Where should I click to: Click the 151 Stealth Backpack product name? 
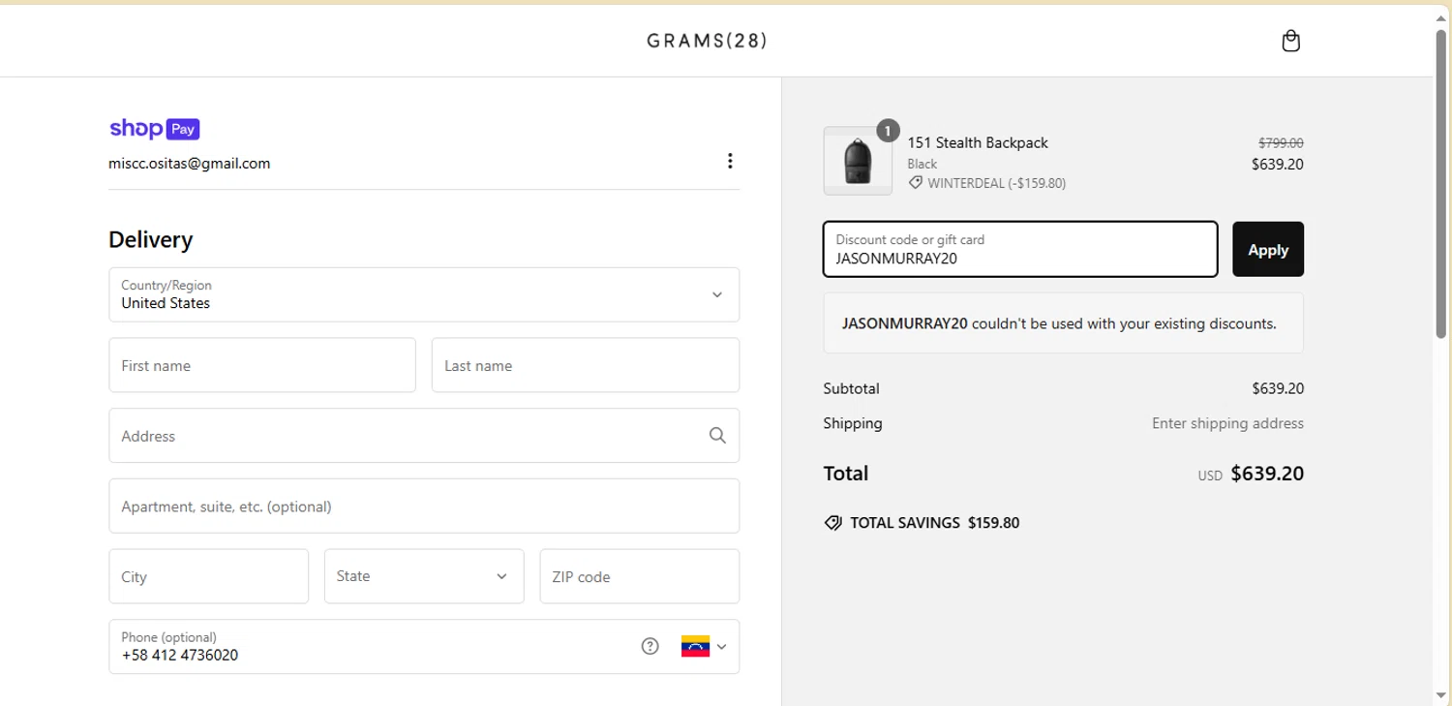point(978,142)
